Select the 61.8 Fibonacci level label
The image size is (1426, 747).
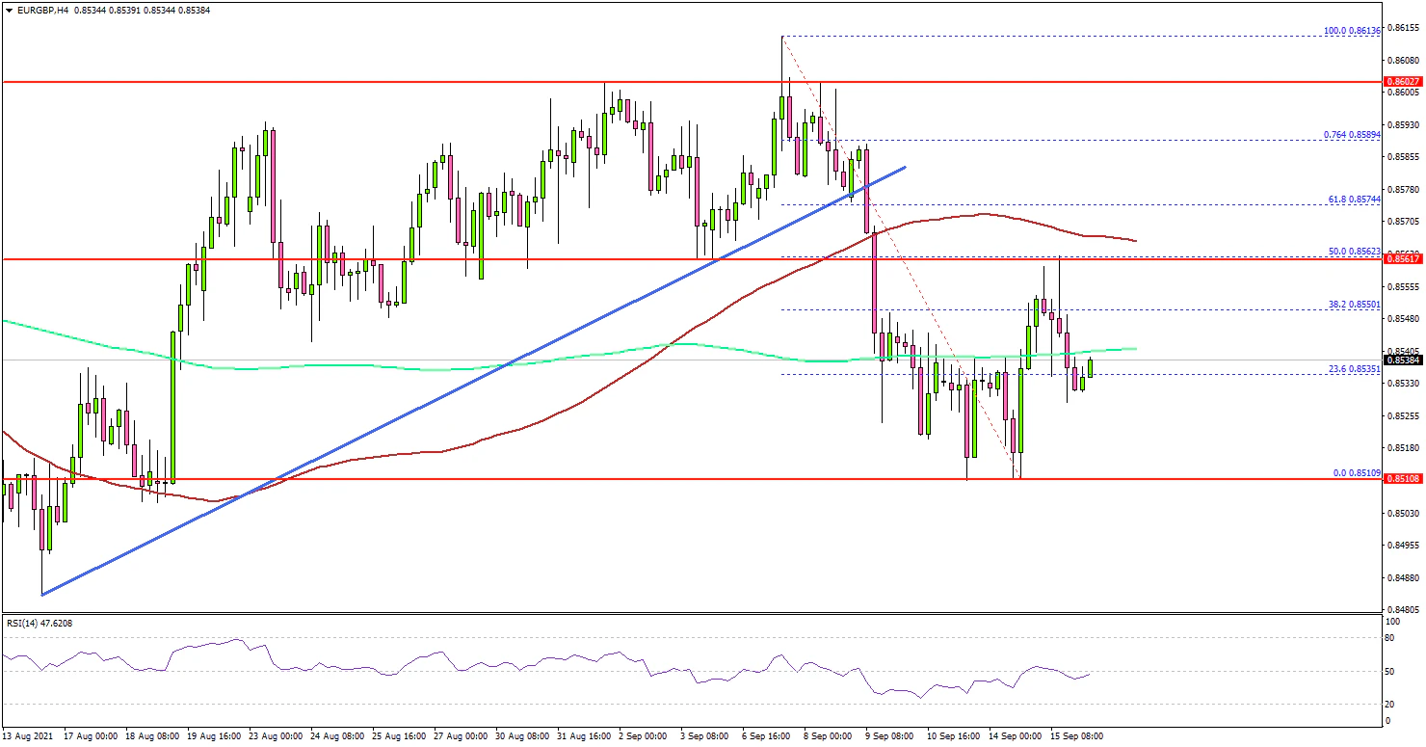[x=1352, y=199]
